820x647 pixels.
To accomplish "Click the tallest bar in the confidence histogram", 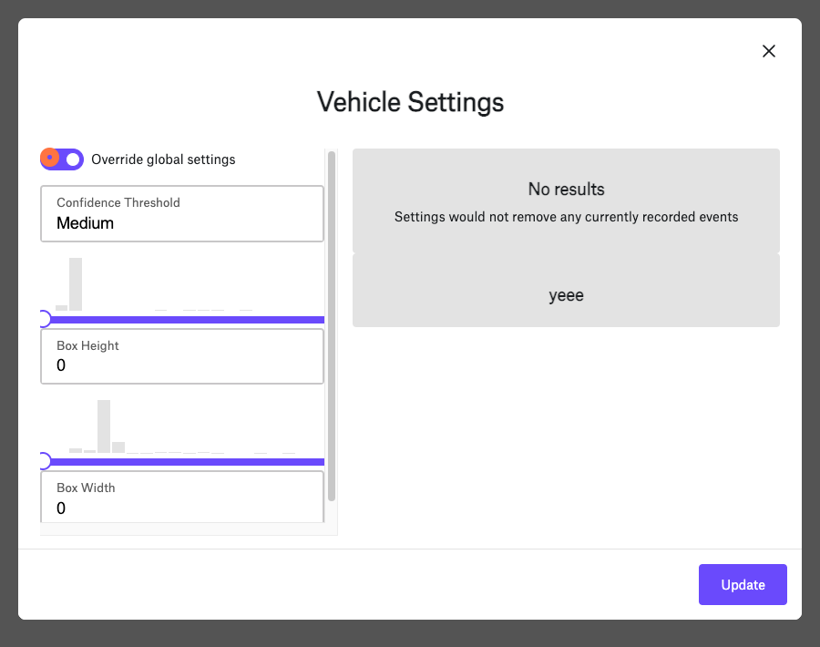I will click(x=76, y=284).
